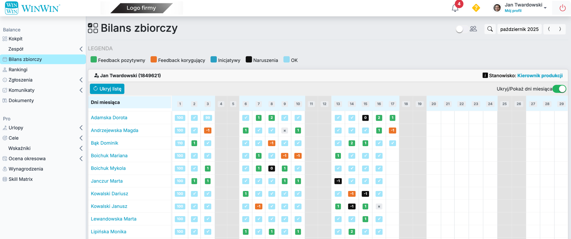Open the search magnifier icon
The image size is (571, 239).
pyautogui.click(x=490, y=29)
